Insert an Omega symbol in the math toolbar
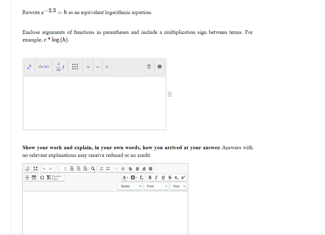 [x=106, y=67]
